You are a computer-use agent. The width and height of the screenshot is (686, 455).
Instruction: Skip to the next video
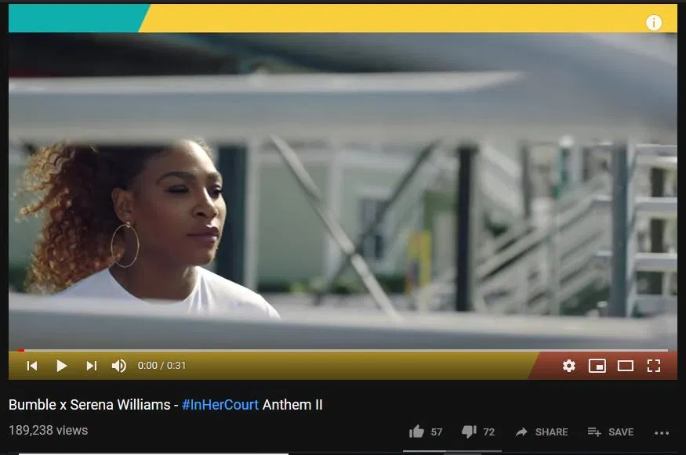(x=91, y=366)
